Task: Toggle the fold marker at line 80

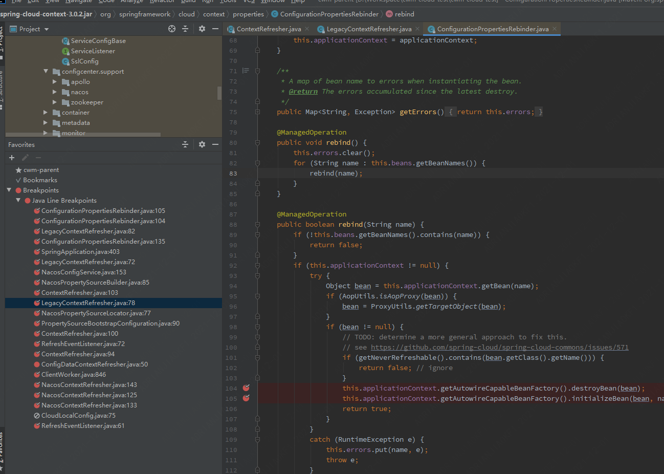Action: click(x=258, y=143)
